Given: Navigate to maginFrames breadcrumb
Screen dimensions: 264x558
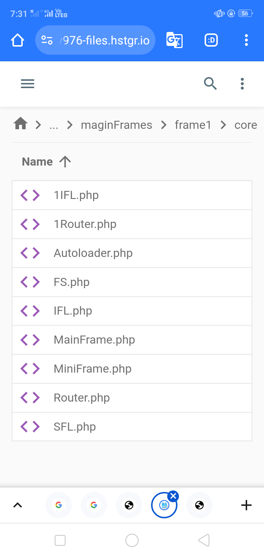Looking at the screenshot, I should 117,125.
